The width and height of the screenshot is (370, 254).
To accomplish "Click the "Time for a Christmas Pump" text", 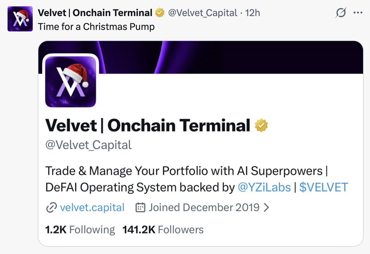I will pyautogui.click(x=96, y=27).
